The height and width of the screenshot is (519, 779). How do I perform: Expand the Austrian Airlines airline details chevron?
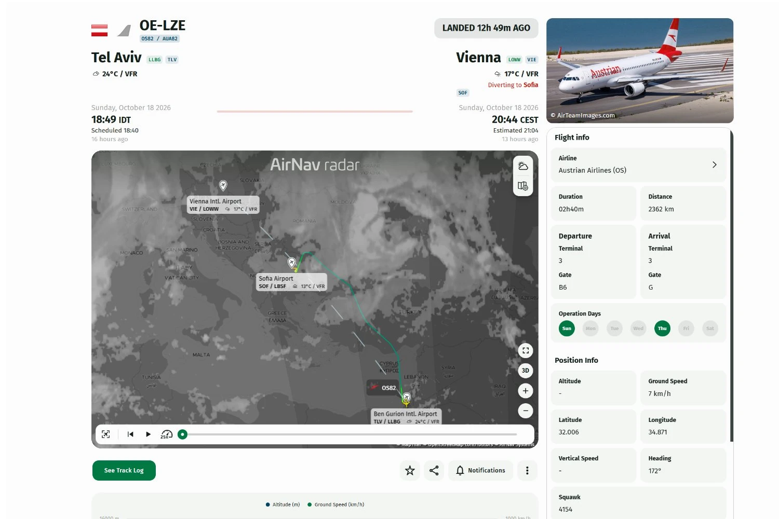715,165
